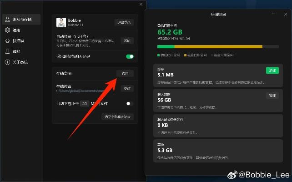Open the 快捷键 shortcuts icon in sidebar
The image size is (292, 182).
7,40
